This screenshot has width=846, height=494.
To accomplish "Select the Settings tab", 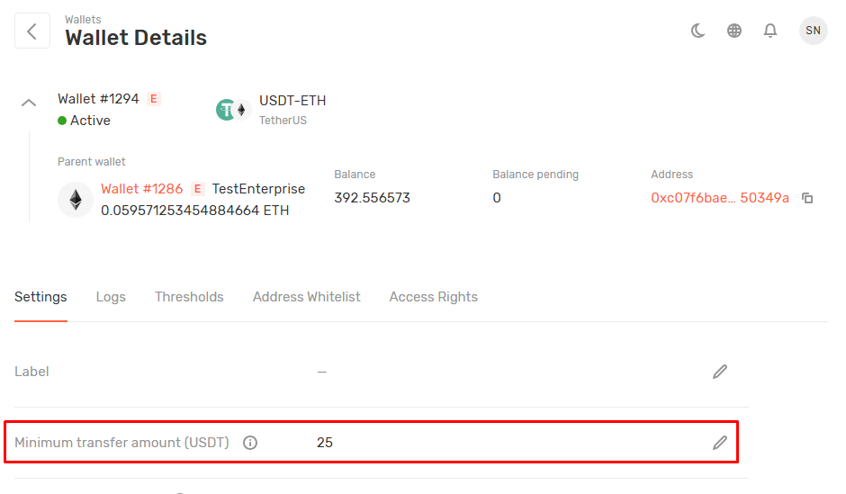I will 40,297.
